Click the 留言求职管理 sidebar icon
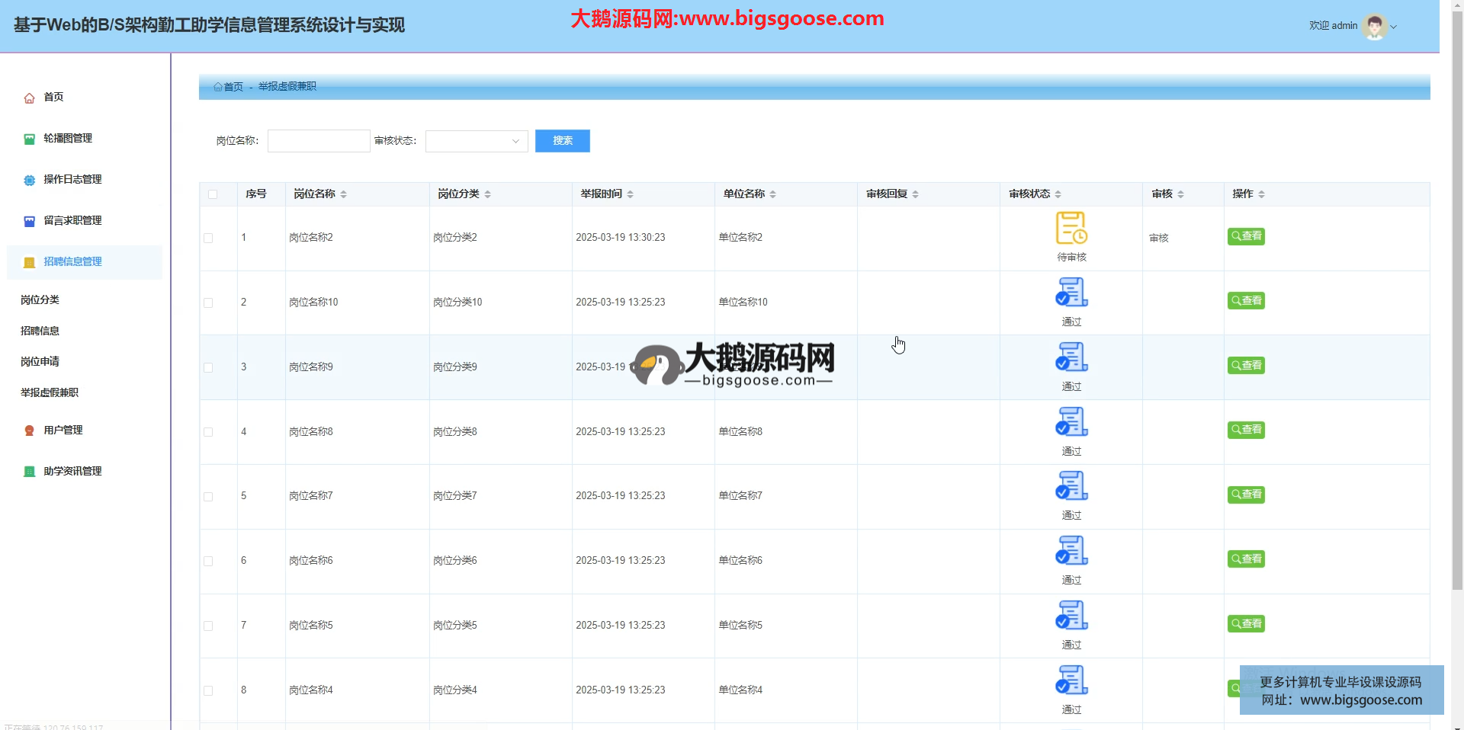The width and height of the screenshot is (1464, 730). [29, 221]
